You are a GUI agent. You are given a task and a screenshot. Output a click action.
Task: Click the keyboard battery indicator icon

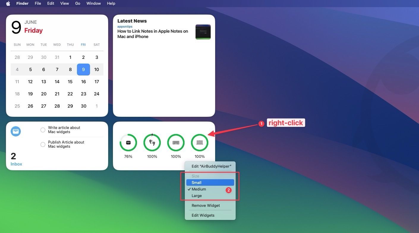pyautogui.click(x=176, y=142)
